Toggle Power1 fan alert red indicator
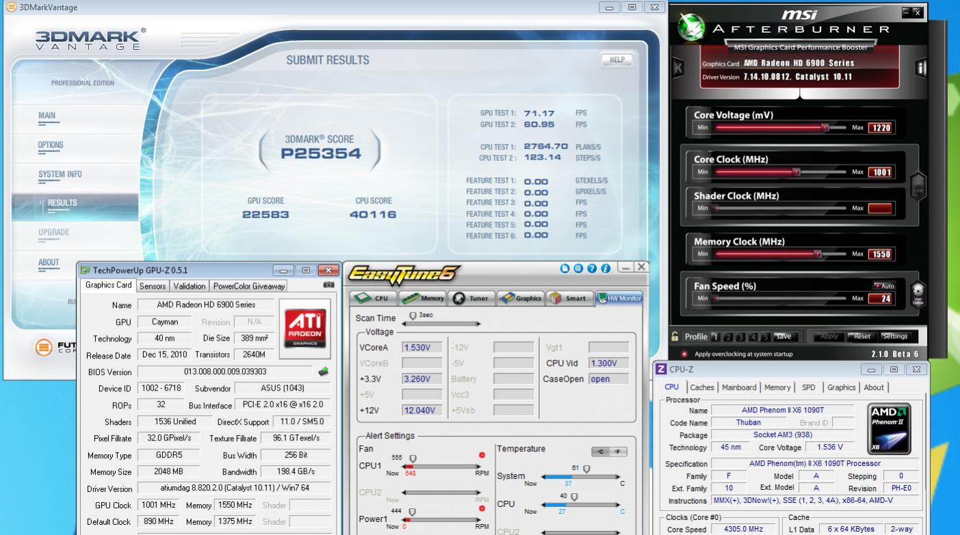The height and width of the screenshot is (535, 960). click(x=484, y=508)
